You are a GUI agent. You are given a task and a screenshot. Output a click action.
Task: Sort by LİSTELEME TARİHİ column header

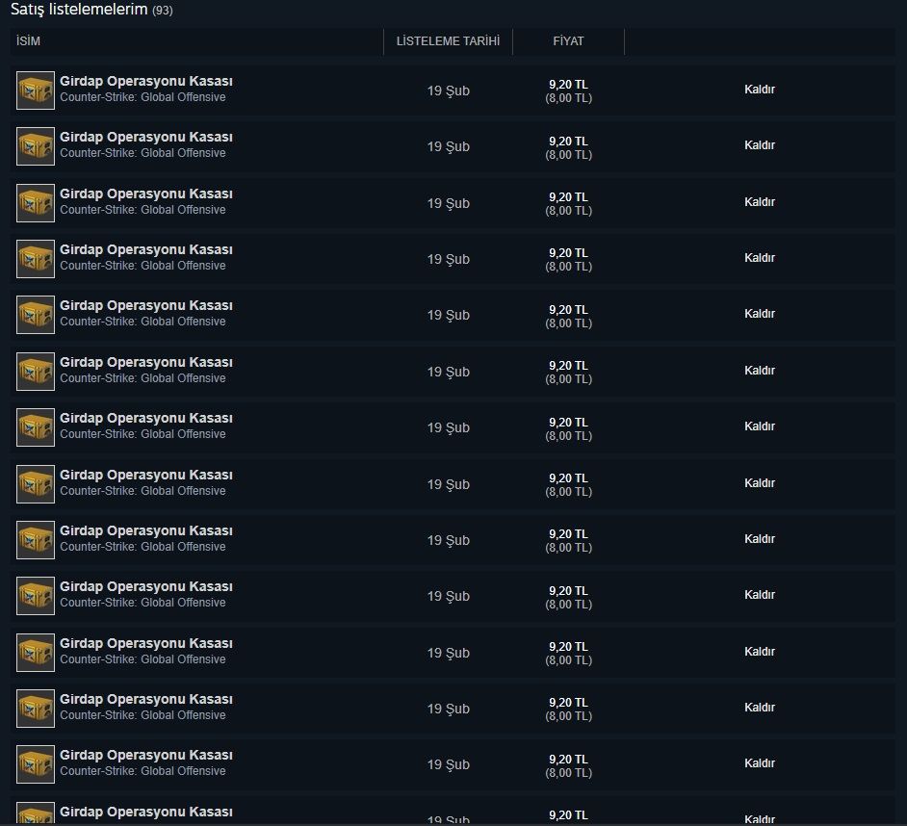tap(448, 41)
